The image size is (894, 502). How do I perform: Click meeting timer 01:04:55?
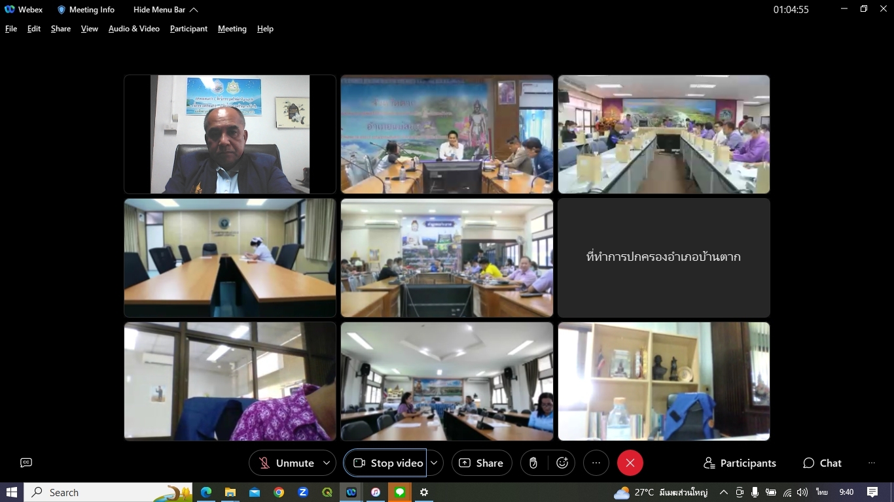tap(791, 10)
